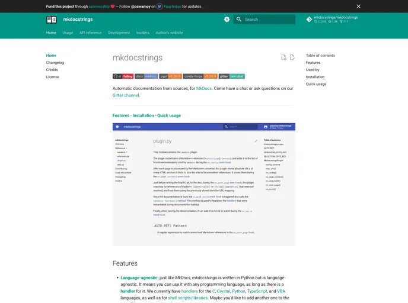Open Home in the left sidebar

click(x=51, y=55)
